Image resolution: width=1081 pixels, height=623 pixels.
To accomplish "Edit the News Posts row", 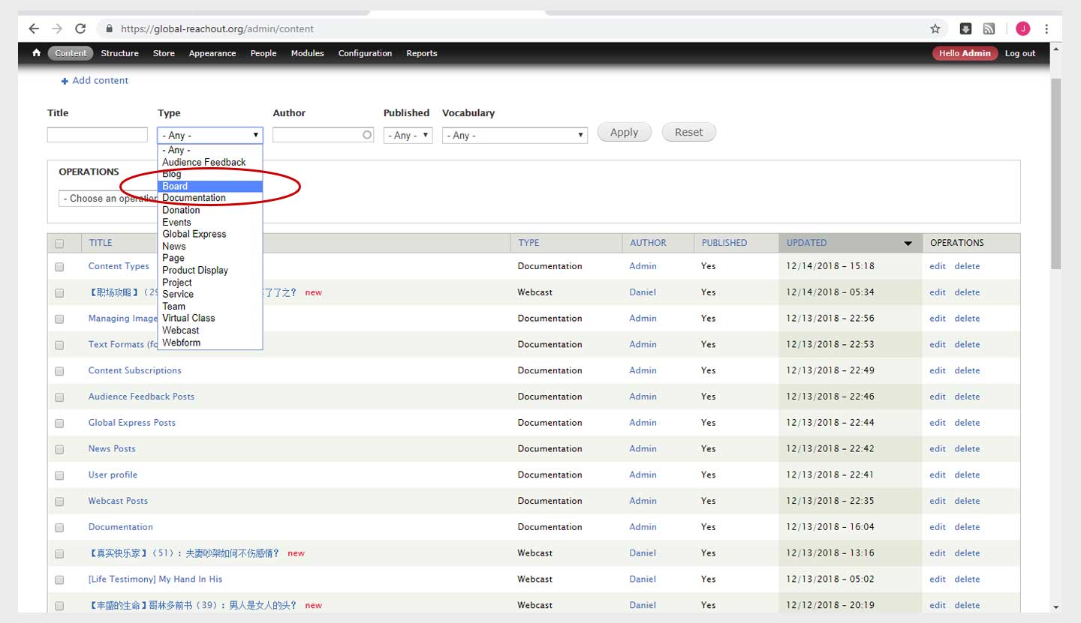I will click(x=938, y=448).
